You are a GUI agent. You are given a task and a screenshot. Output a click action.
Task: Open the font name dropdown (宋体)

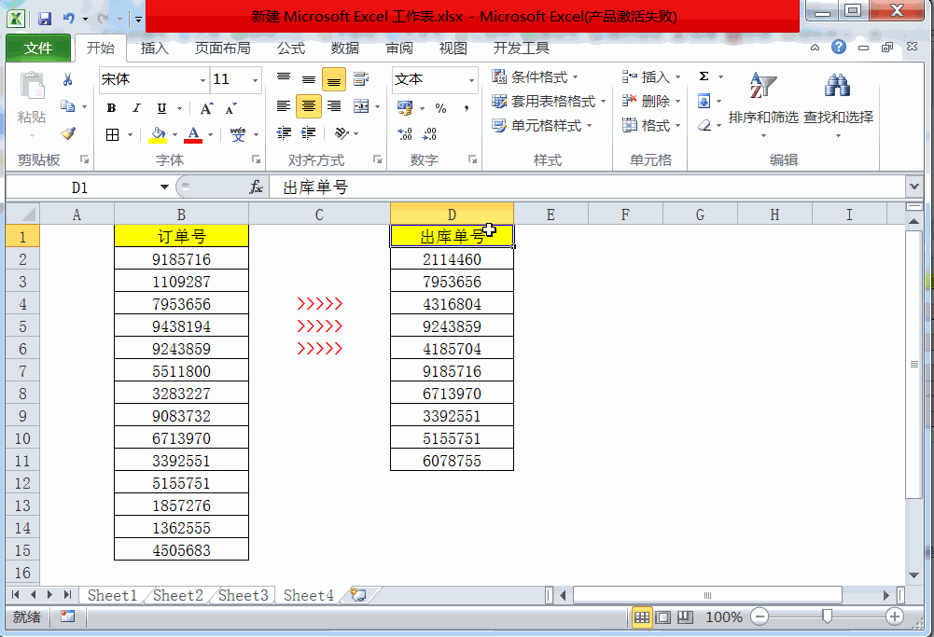coord(202,80)
